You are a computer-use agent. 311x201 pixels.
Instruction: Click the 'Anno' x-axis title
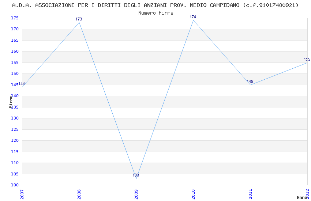[x=302, y=197]
